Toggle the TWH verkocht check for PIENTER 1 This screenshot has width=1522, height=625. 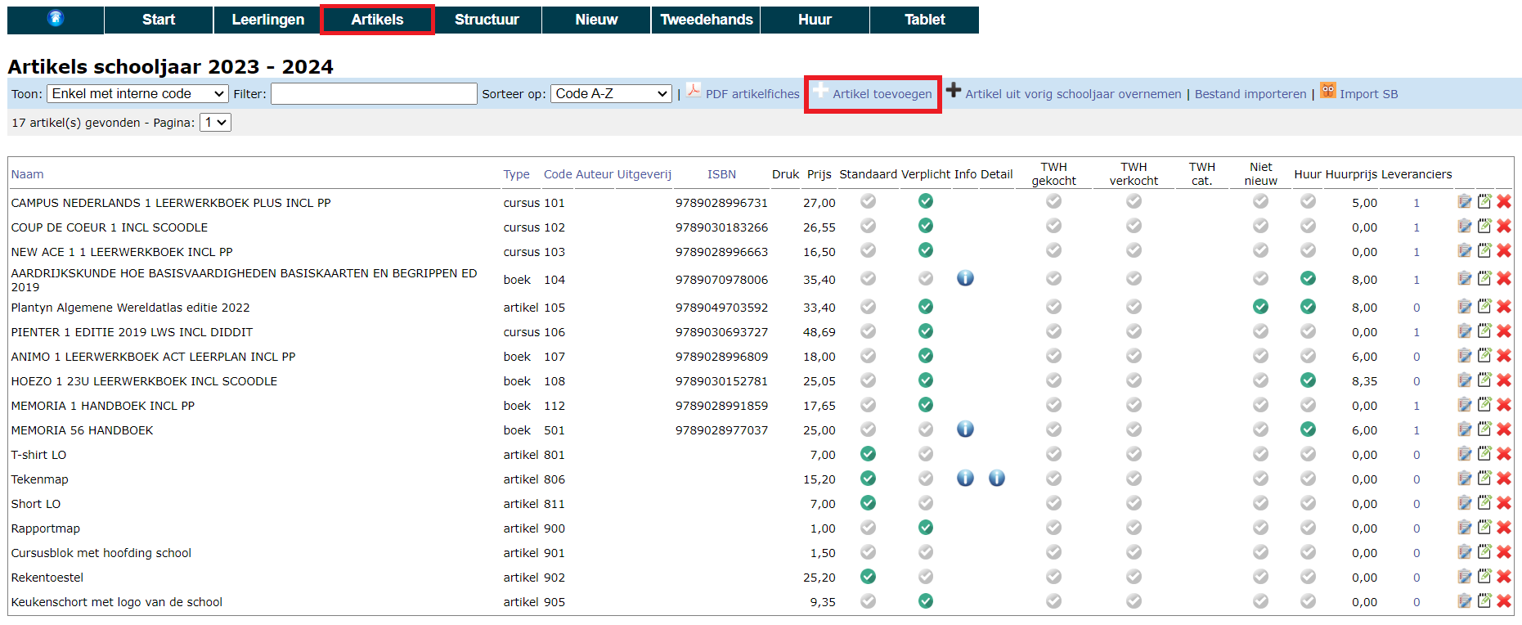pos(1134,330)
